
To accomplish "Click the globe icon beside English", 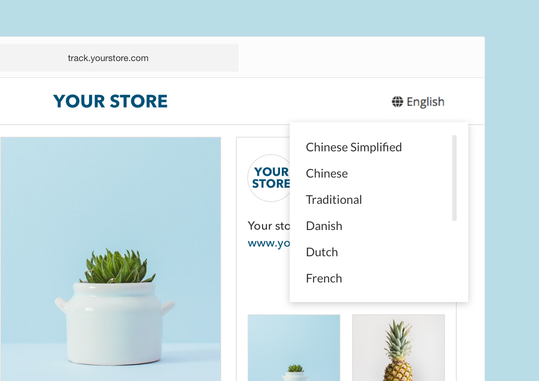I will tap(398, 102).
